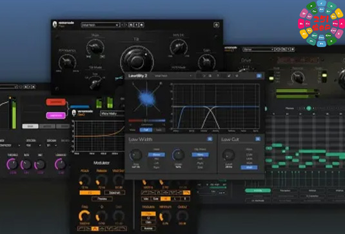Select the highlighted Freq option under Modulate

click(x=148, y=213)
